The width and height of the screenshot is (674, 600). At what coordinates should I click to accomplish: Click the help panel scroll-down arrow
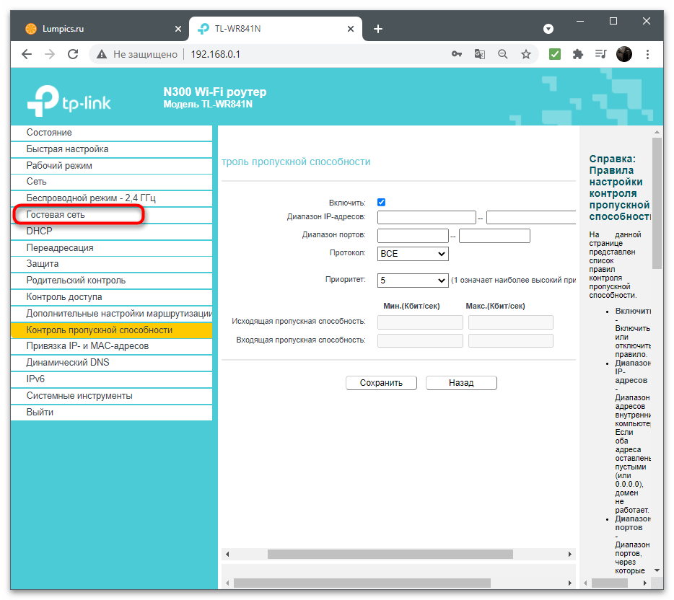pos(657,570)
